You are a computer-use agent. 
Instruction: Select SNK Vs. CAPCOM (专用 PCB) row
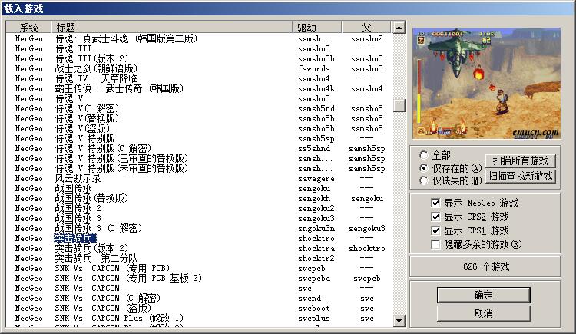(x=199, y=268)
